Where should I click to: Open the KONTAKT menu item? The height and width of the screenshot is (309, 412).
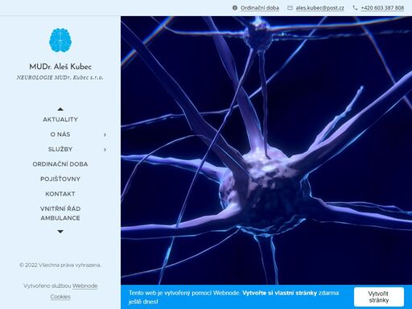(60, 194)
